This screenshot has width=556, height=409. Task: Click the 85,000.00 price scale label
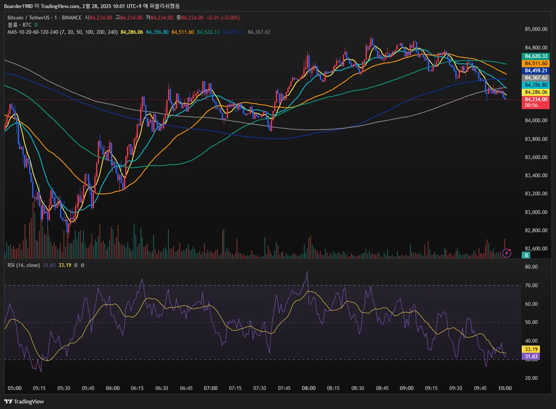tap(536, 29)
